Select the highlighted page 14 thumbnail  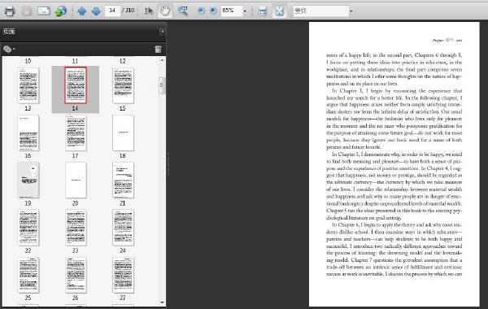[76, 85]
